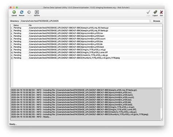Open the Options toolbar icon
The image size is (173, 137).
37,13
